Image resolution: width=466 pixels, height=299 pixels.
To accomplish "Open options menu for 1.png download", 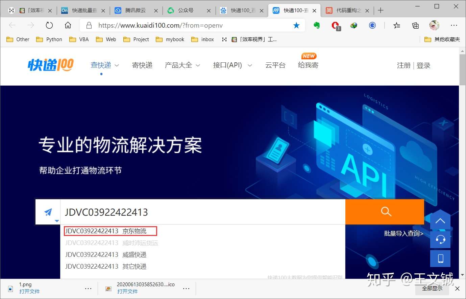I will tap(88, 289).
